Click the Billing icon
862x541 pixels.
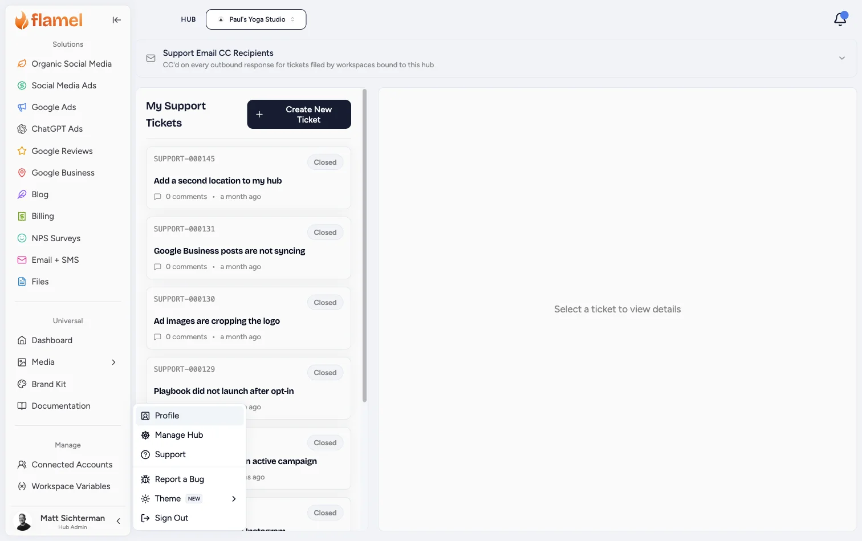tap(22, 216)
